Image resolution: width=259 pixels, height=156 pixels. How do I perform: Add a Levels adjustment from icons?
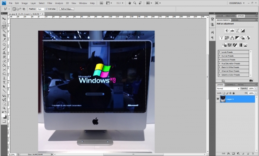[232, 31]
